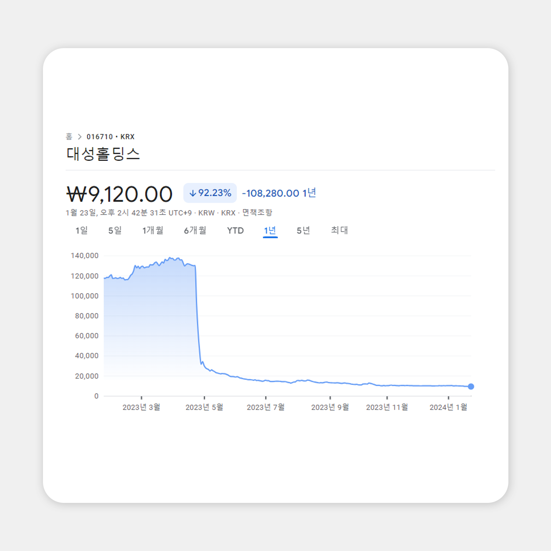Click the 016710 · KRX ticker breadcrumb
This screenshot has height=551, width=551.
pos(111,137)
